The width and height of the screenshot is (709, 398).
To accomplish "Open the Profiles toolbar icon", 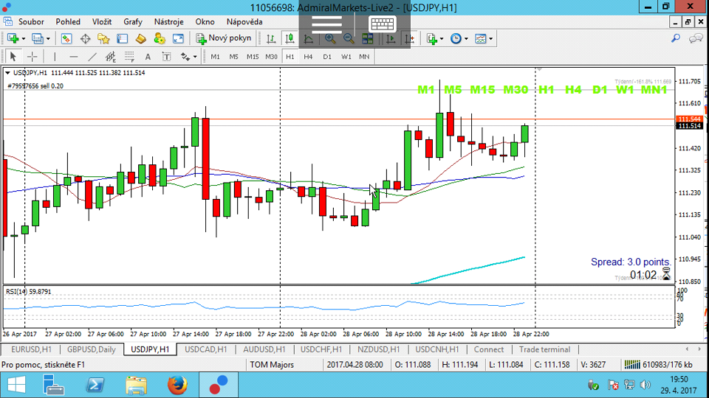I will click(x=37, y=39).
